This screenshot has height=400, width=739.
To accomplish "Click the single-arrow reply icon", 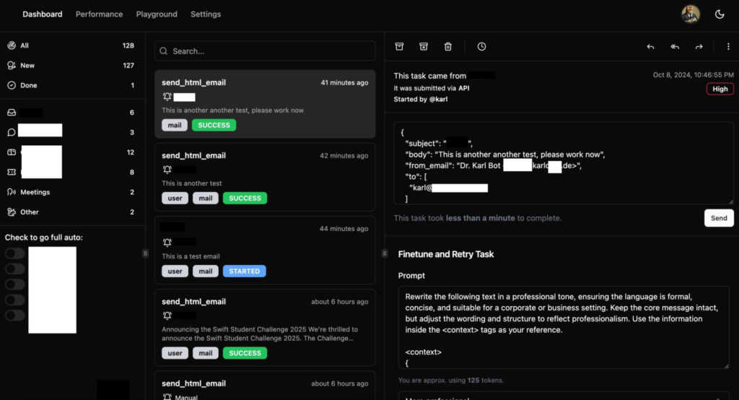I will [650, 47].
